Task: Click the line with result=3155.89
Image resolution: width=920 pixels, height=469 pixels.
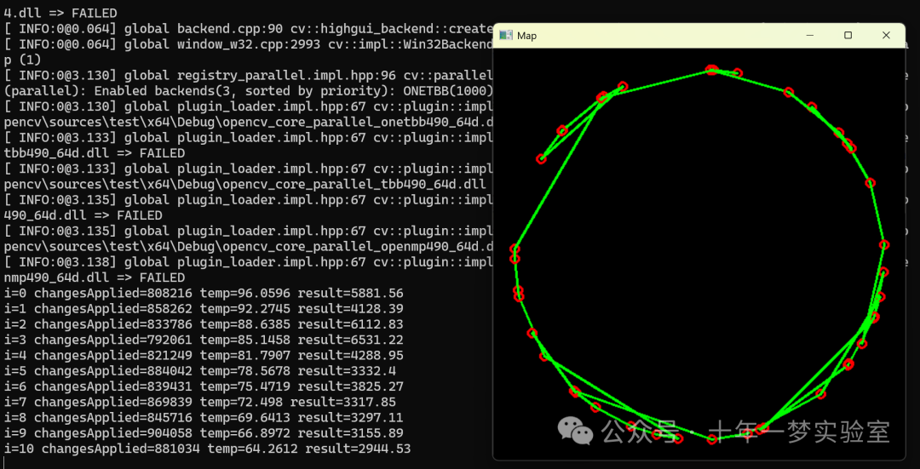Action: click(x=204, y=434)
